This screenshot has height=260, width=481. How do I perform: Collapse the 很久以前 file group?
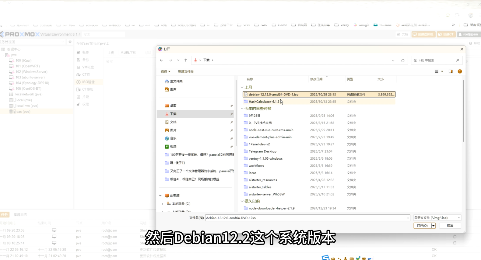click(242, 201)
